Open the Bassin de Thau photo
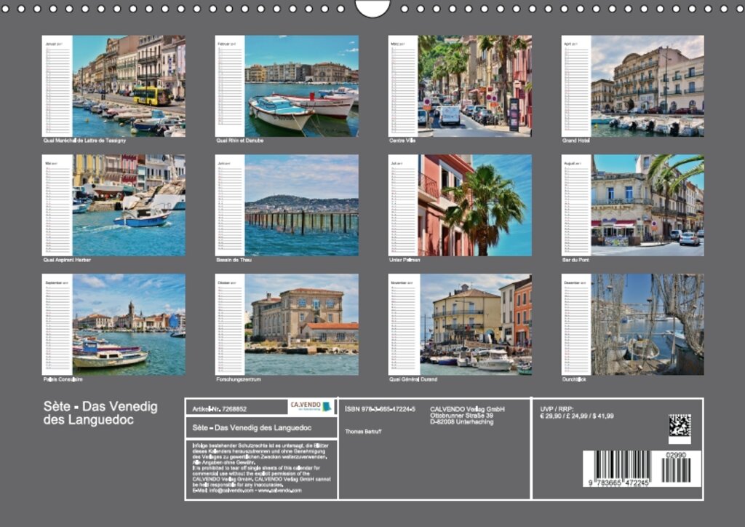The image size is (745, 527). tap(301, 205)
